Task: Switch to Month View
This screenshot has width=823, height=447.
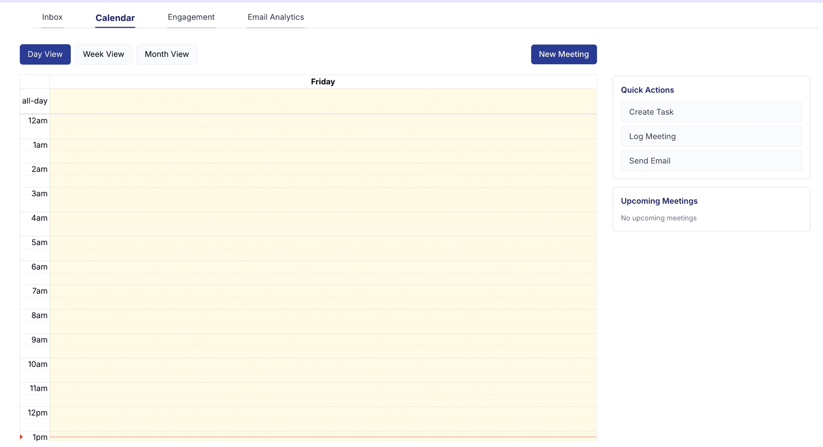Action: click(167, 54)
